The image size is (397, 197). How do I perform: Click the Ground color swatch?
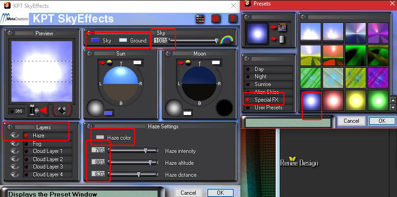tap(123, 40)
